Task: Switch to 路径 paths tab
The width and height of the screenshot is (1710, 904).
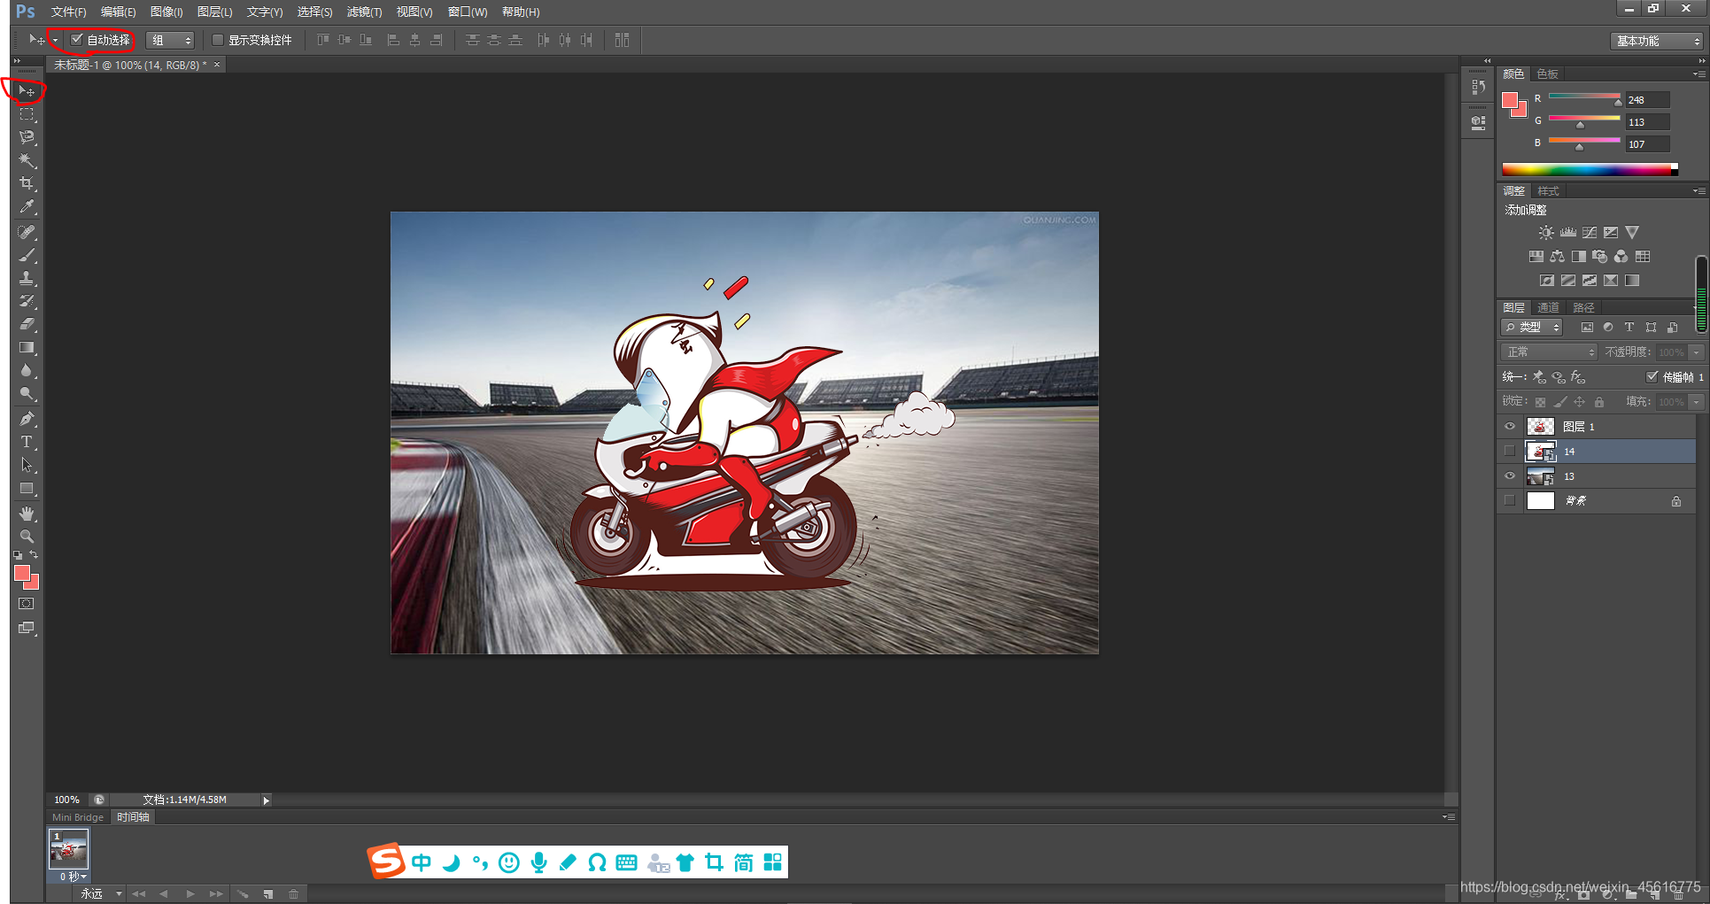Action: point(1583,307)
